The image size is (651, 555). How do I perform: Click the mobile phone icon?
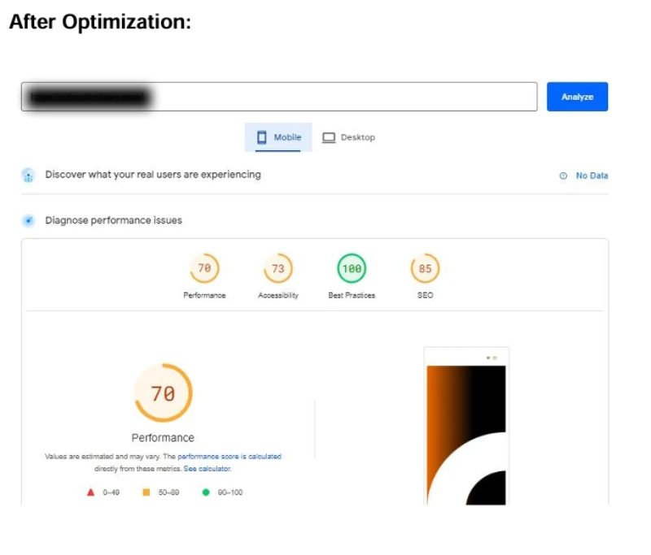coord(261,137)
